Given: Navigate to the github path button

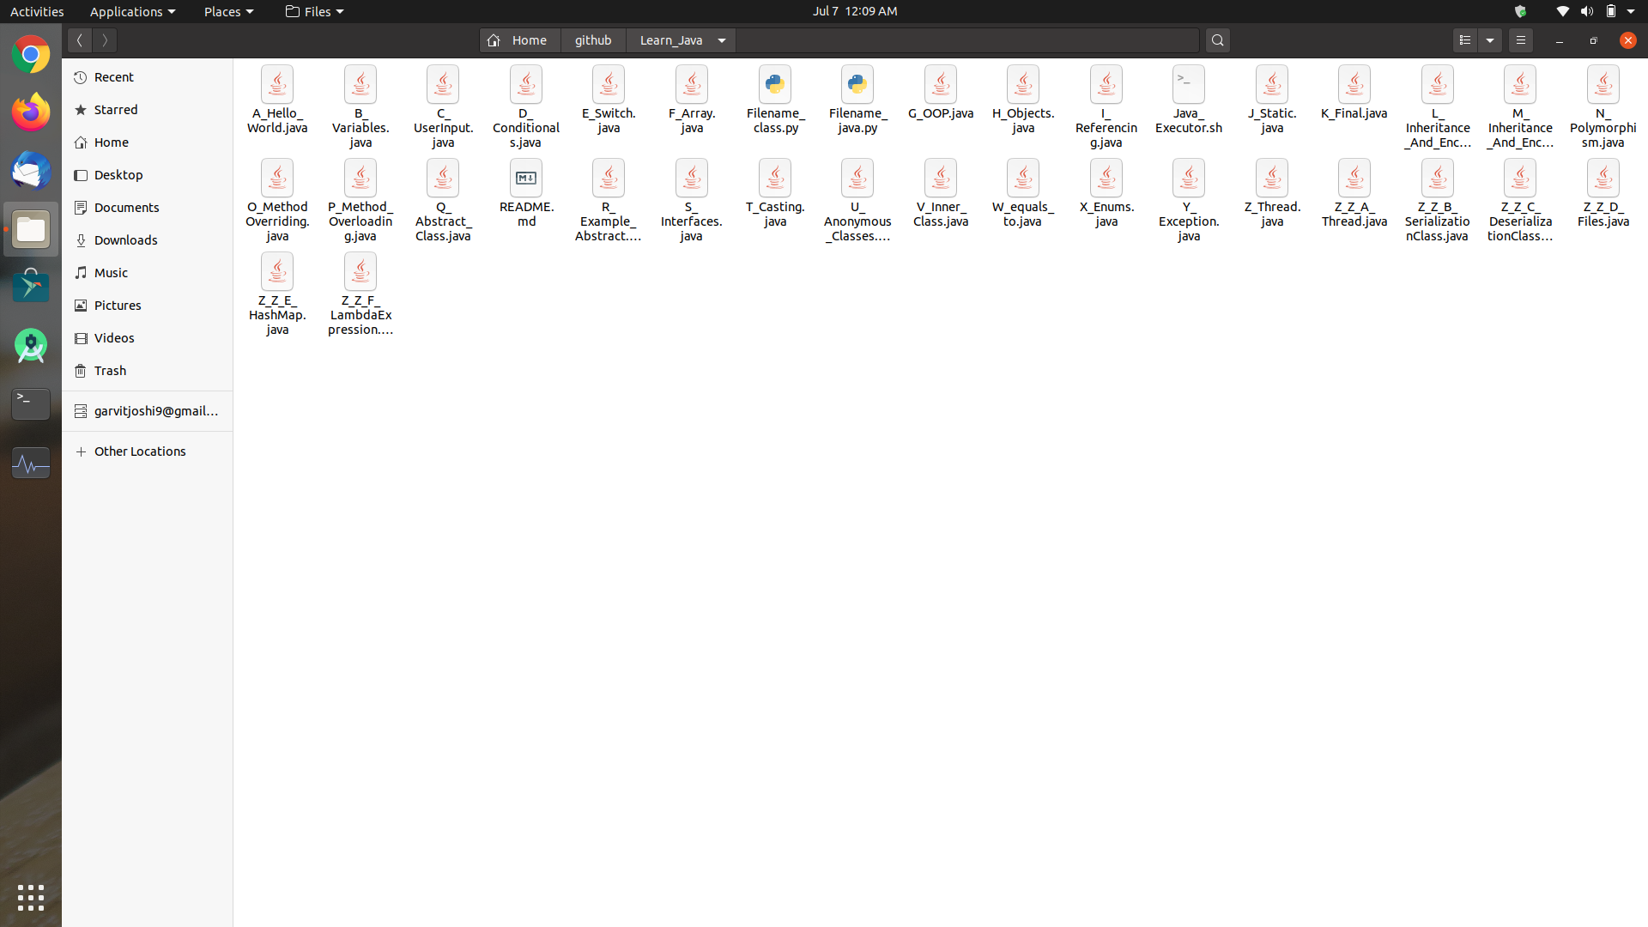Looking at the screenshot, I should tap(593, 40).
